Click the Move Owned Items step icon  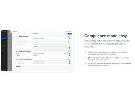[x=17, y=42]
